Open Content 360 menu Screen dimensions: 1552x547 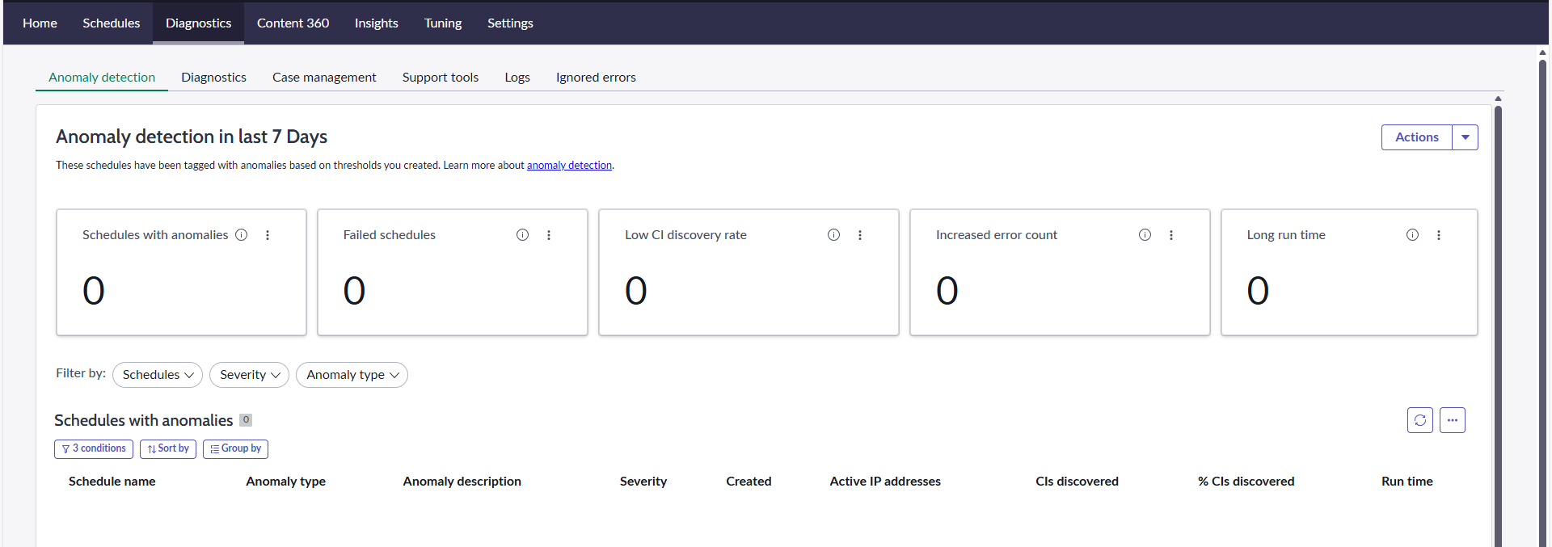pyautogui.click(x=293, y=23)
